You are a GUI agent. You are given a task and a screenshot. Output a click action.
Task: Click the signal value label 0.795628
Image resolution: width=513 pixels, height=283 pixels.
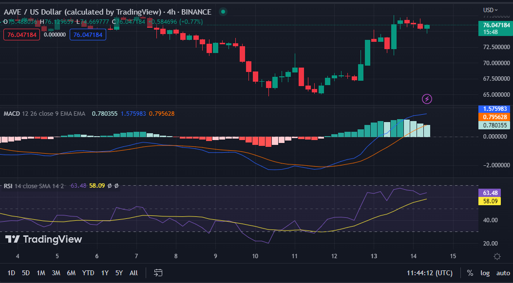494,117
